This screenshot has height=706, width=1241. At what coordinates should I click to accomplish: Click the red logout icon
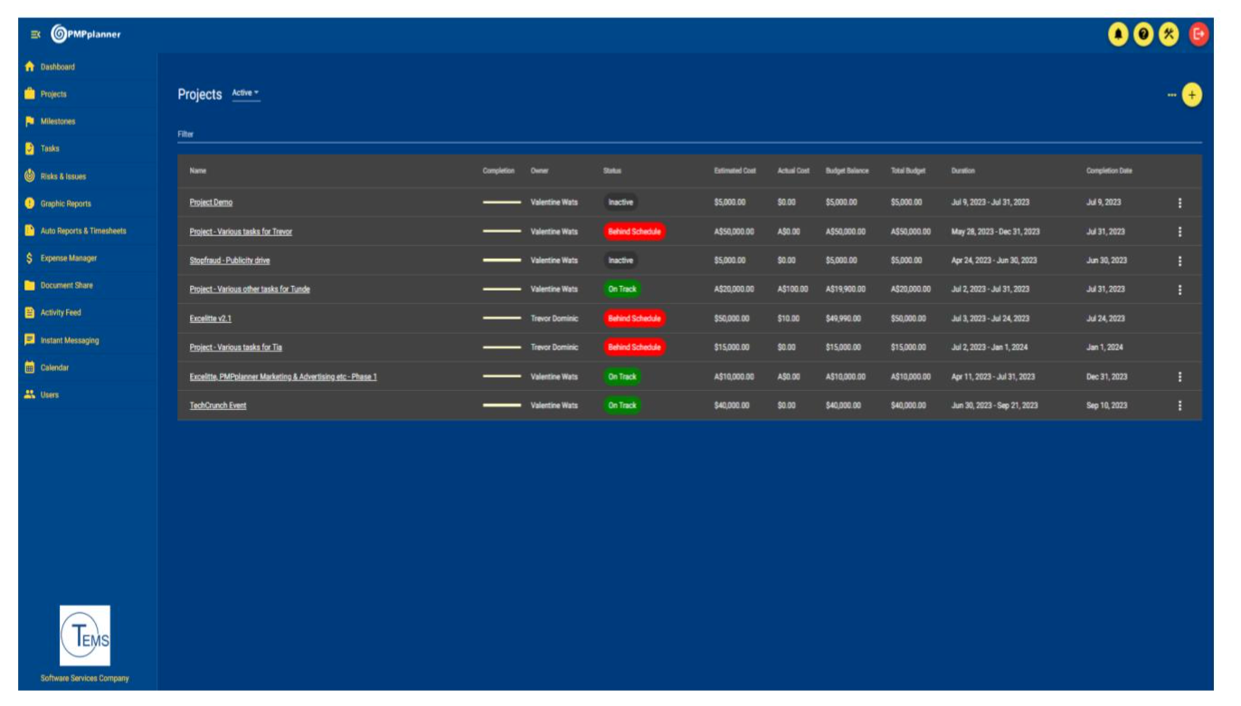pos(1198,34)
